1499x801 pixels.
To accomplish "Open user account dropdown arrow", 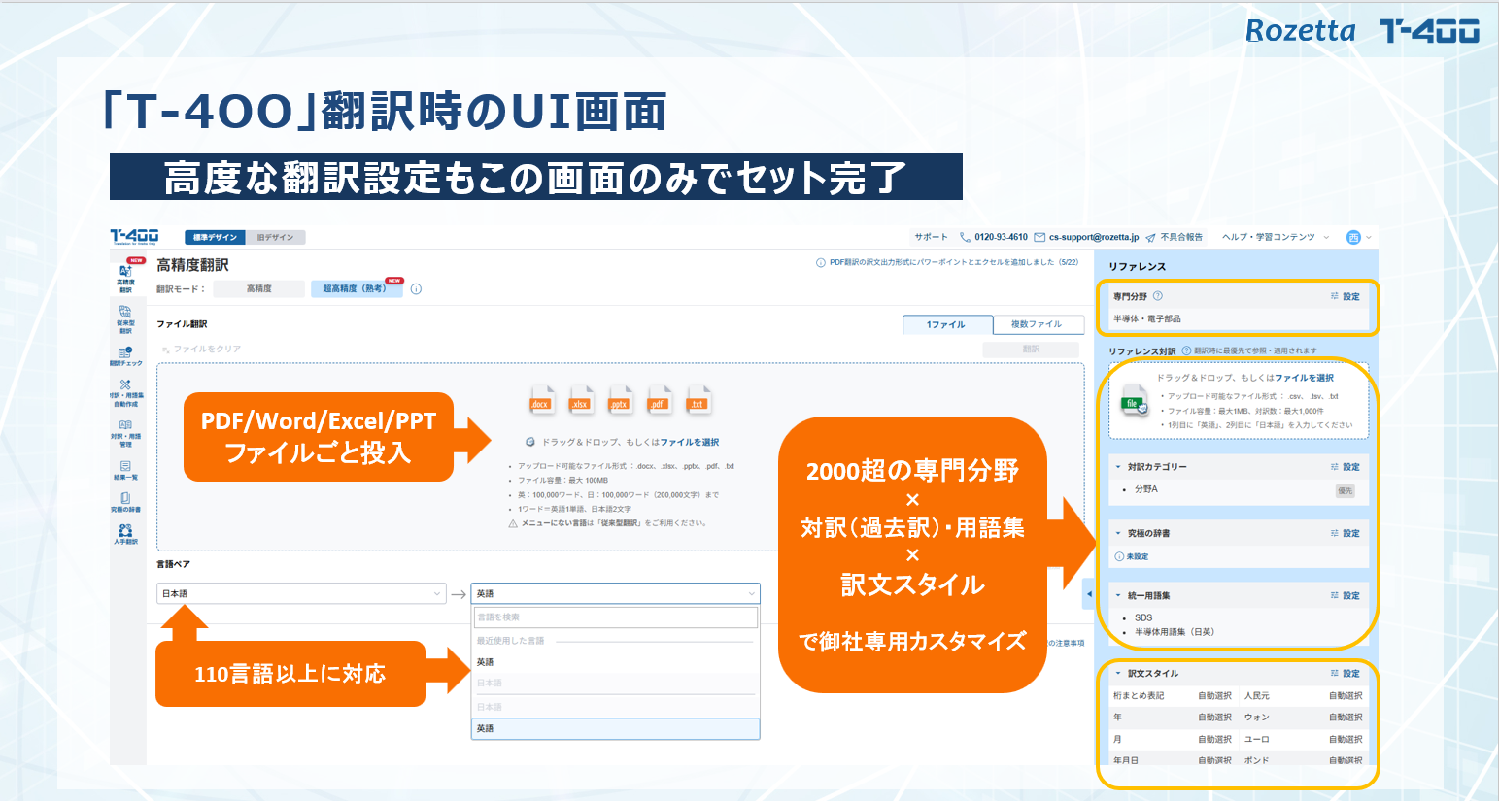I will point(1369,237).
